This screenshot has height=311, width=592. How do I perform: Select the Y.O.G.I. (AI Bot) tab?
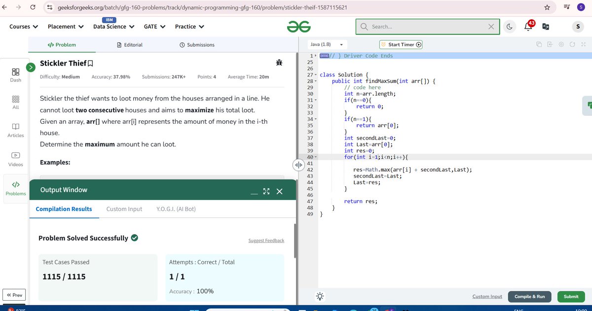(176, 209)
